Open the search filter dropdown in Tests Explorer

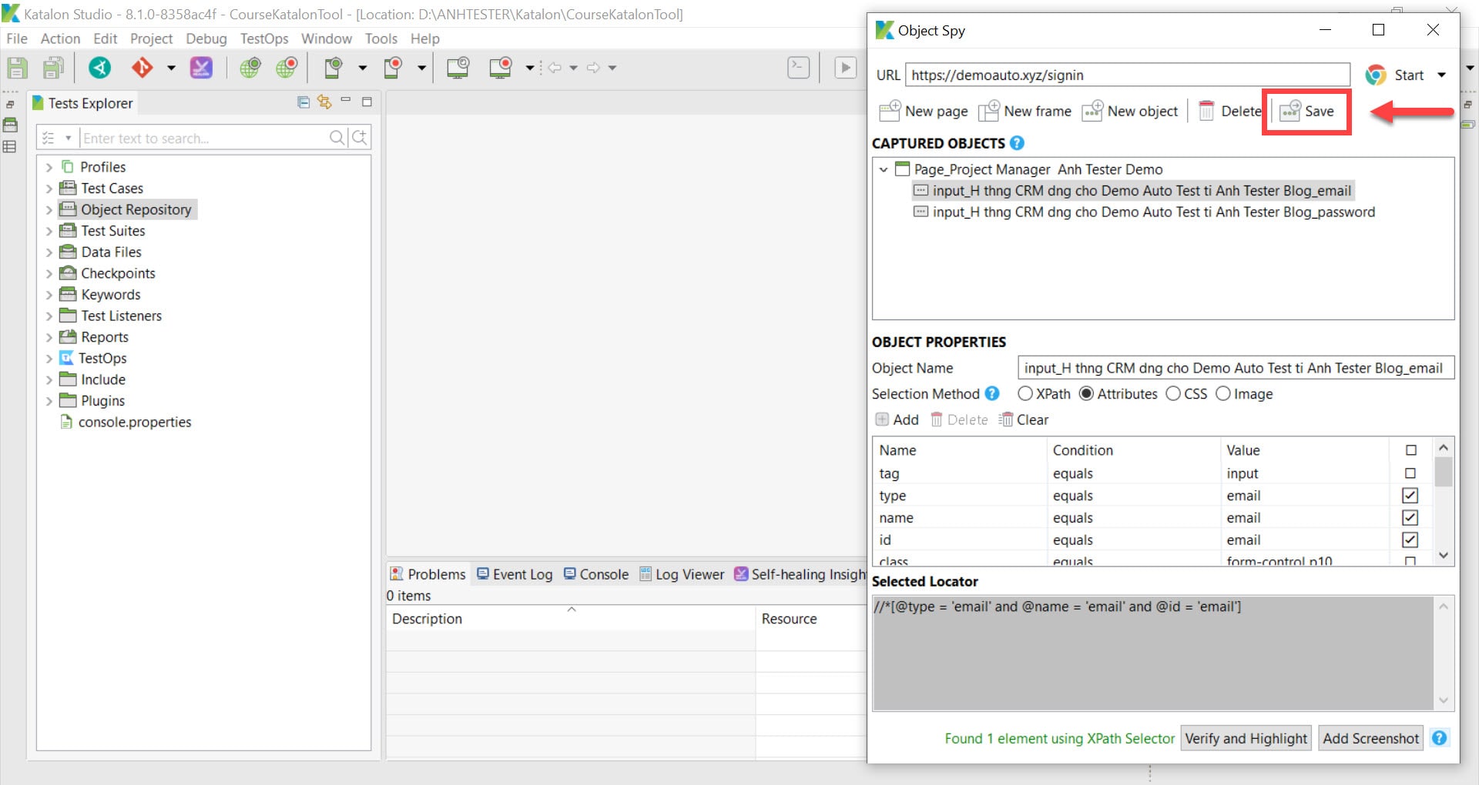[68, 138]
